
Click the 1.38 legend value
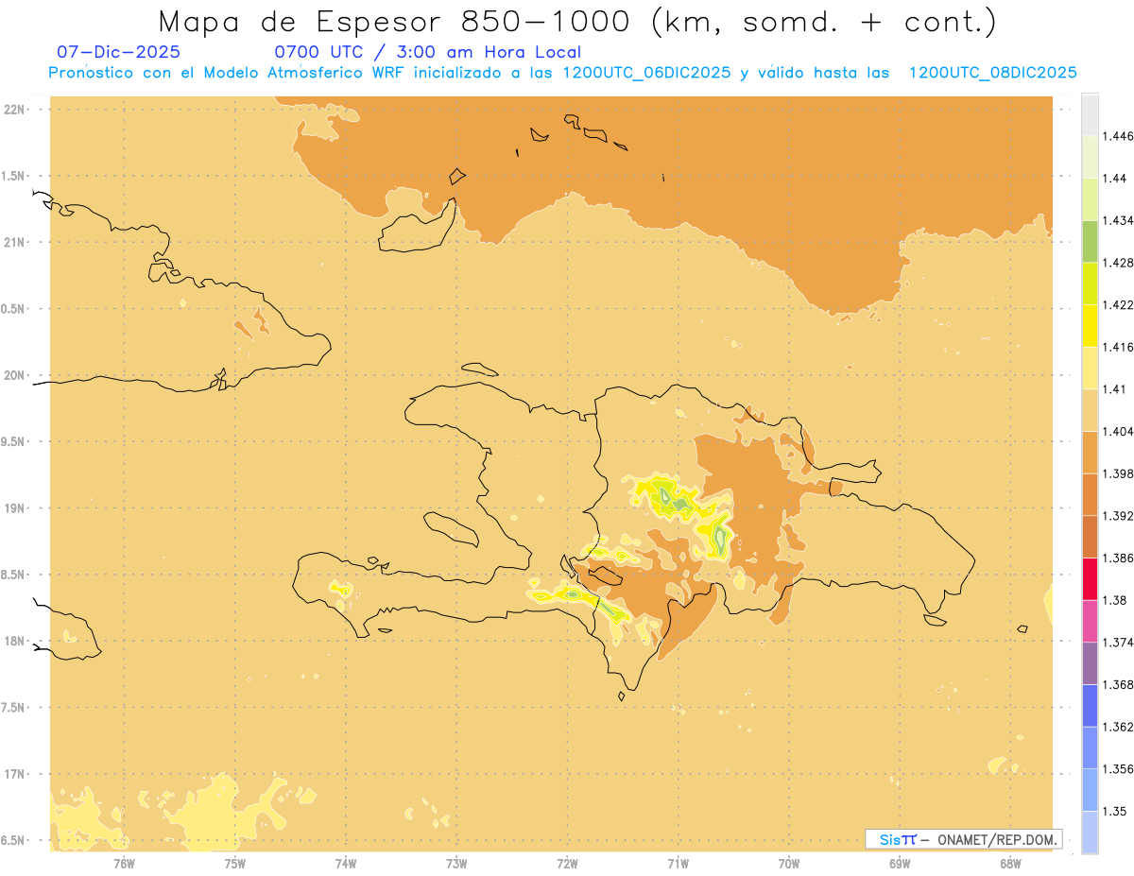pyautogui.click(x=1116, y=600)
